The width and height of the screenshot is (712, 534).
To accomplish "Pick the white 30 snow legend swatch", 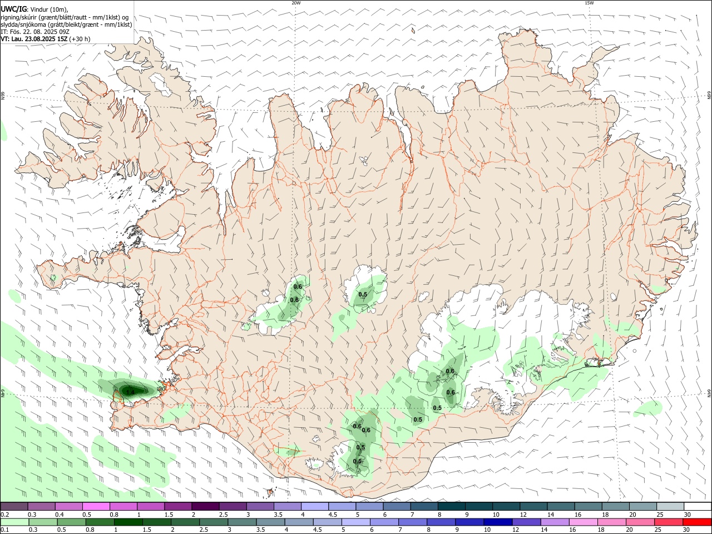I will coord(698,507).
